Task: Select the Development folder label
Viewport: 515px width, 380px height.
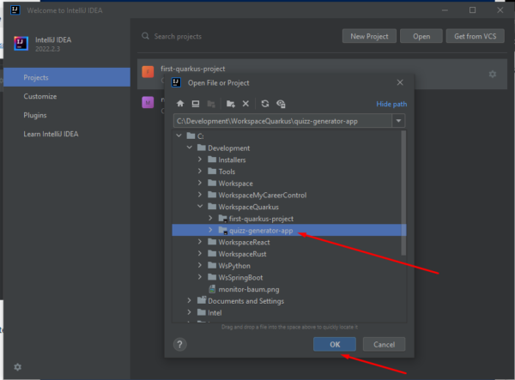Action: [228, 148]
